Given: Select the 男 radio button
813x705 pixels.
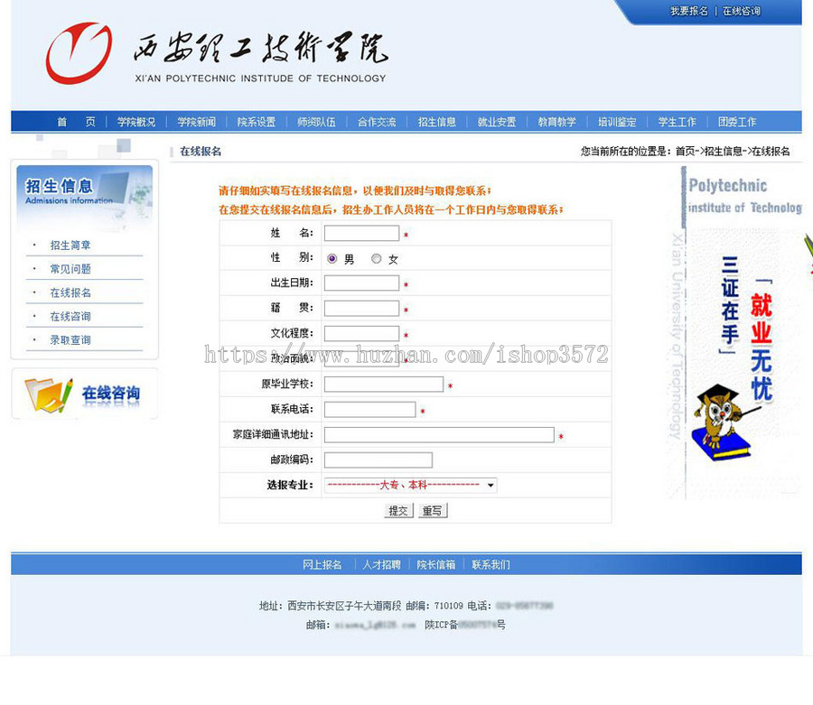Looking at the screenshot, I should point(332,258).
